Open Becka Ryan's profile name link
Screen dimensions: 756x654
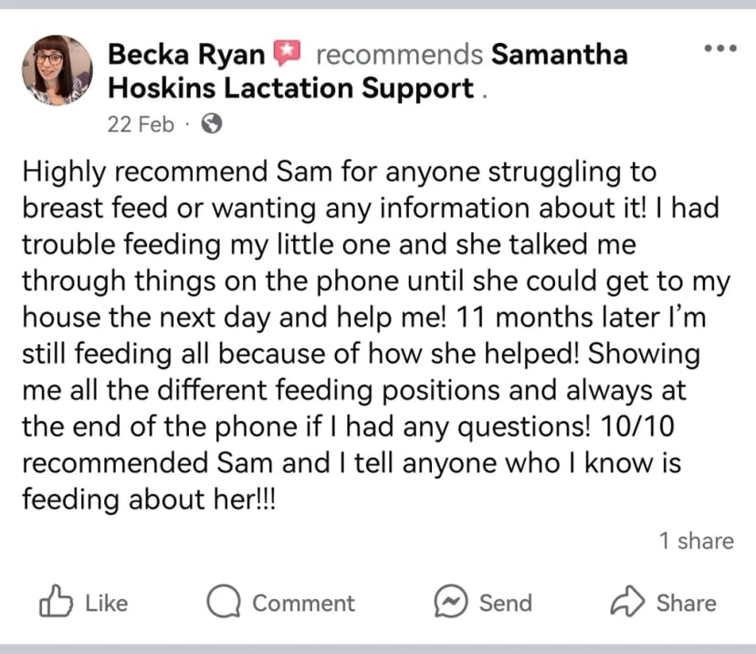pos(186,54)
